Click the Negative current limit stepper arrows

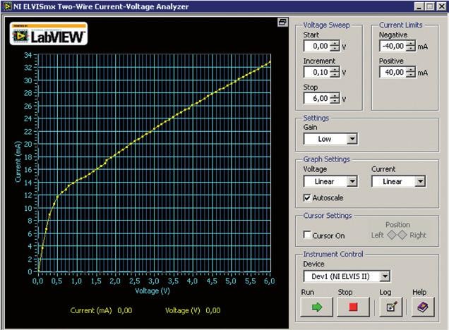pos(410,46)
